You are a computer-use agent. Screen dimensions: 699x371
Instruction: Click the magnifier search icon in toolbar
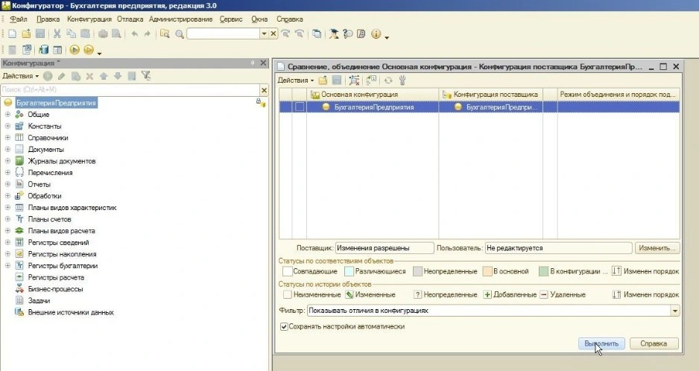[x=179, y=34]
